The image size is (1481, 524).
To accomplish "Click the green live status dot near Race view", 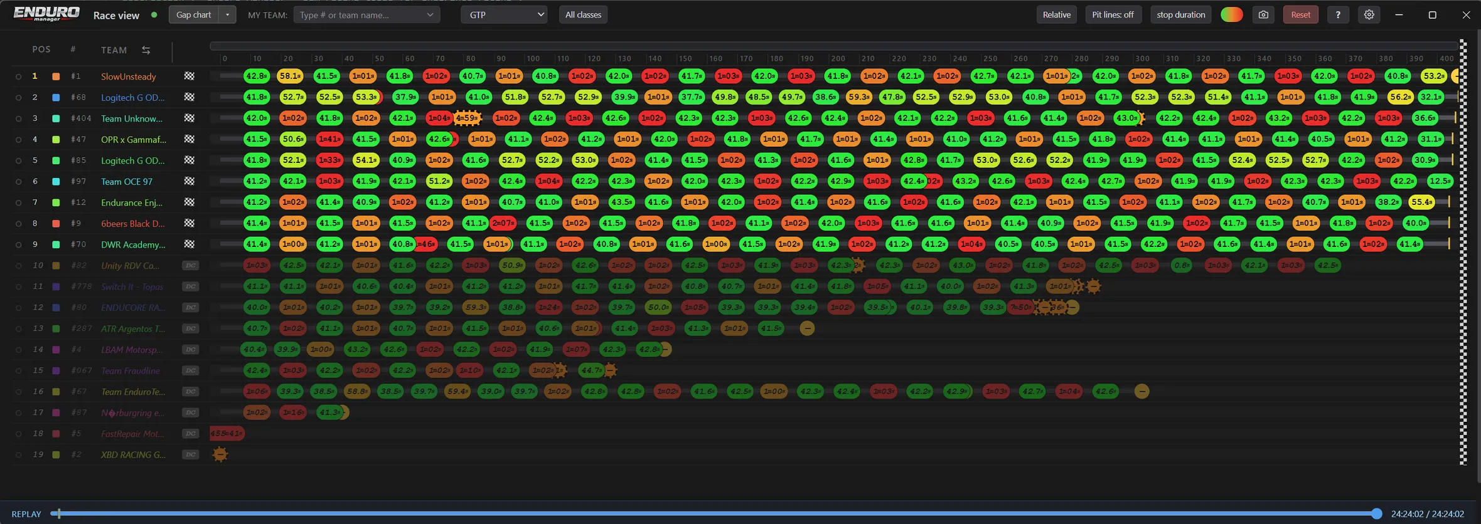I will (x=154, y=14).
